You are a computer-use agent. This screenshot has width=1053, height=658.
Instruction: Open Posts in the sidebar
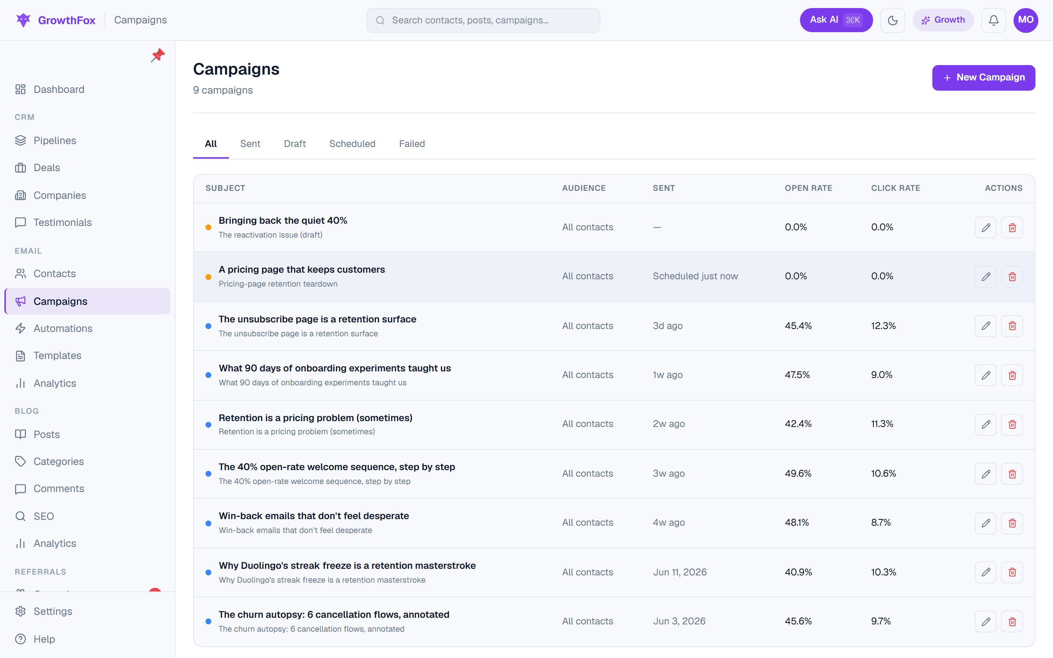coord(87,434)
